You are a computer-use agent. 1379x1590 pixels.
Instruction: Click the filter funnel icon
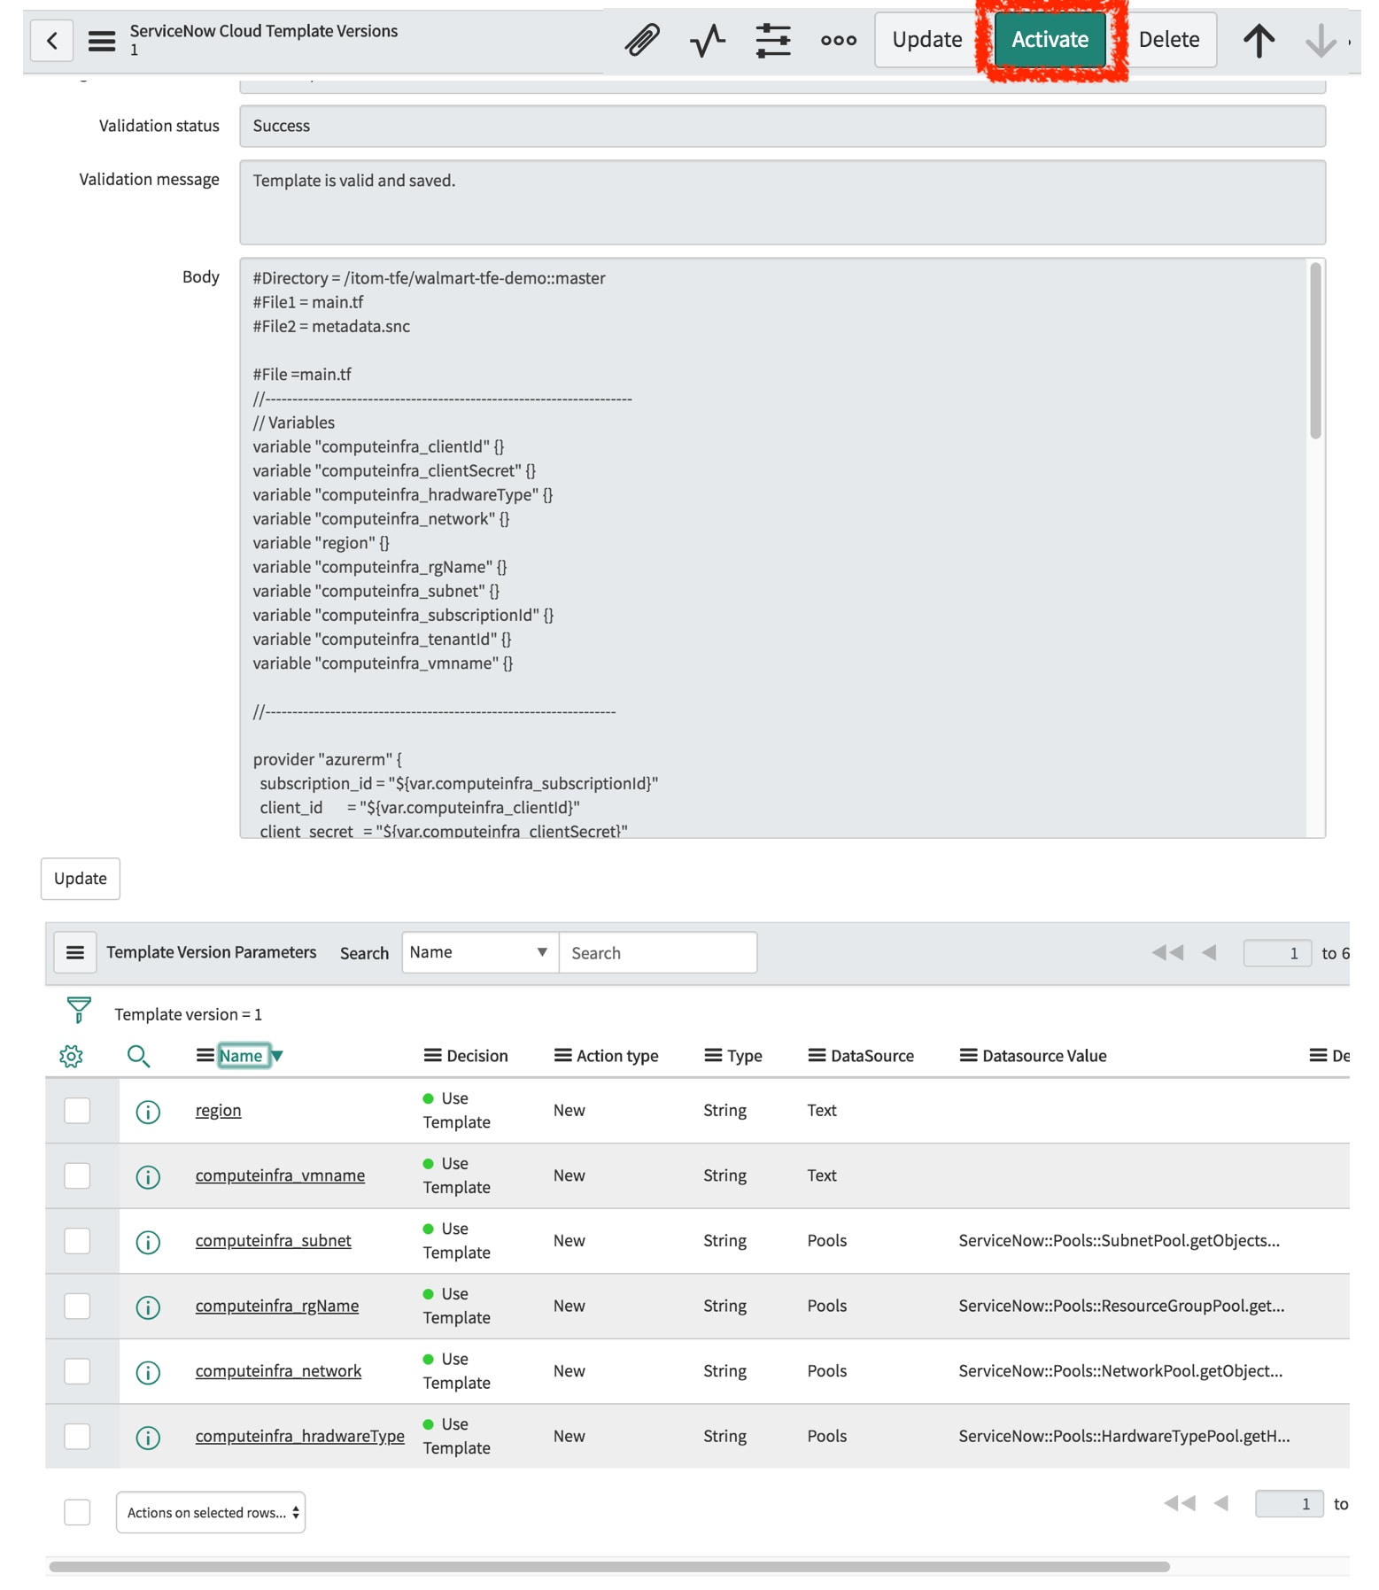click(79, 1010)
